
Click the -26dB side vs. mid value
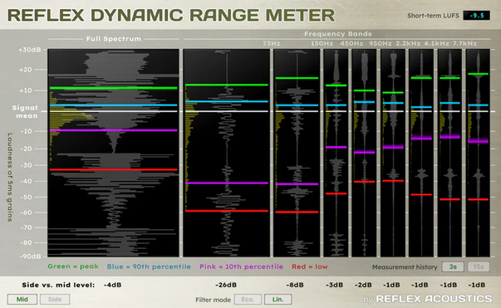[226, 285]
